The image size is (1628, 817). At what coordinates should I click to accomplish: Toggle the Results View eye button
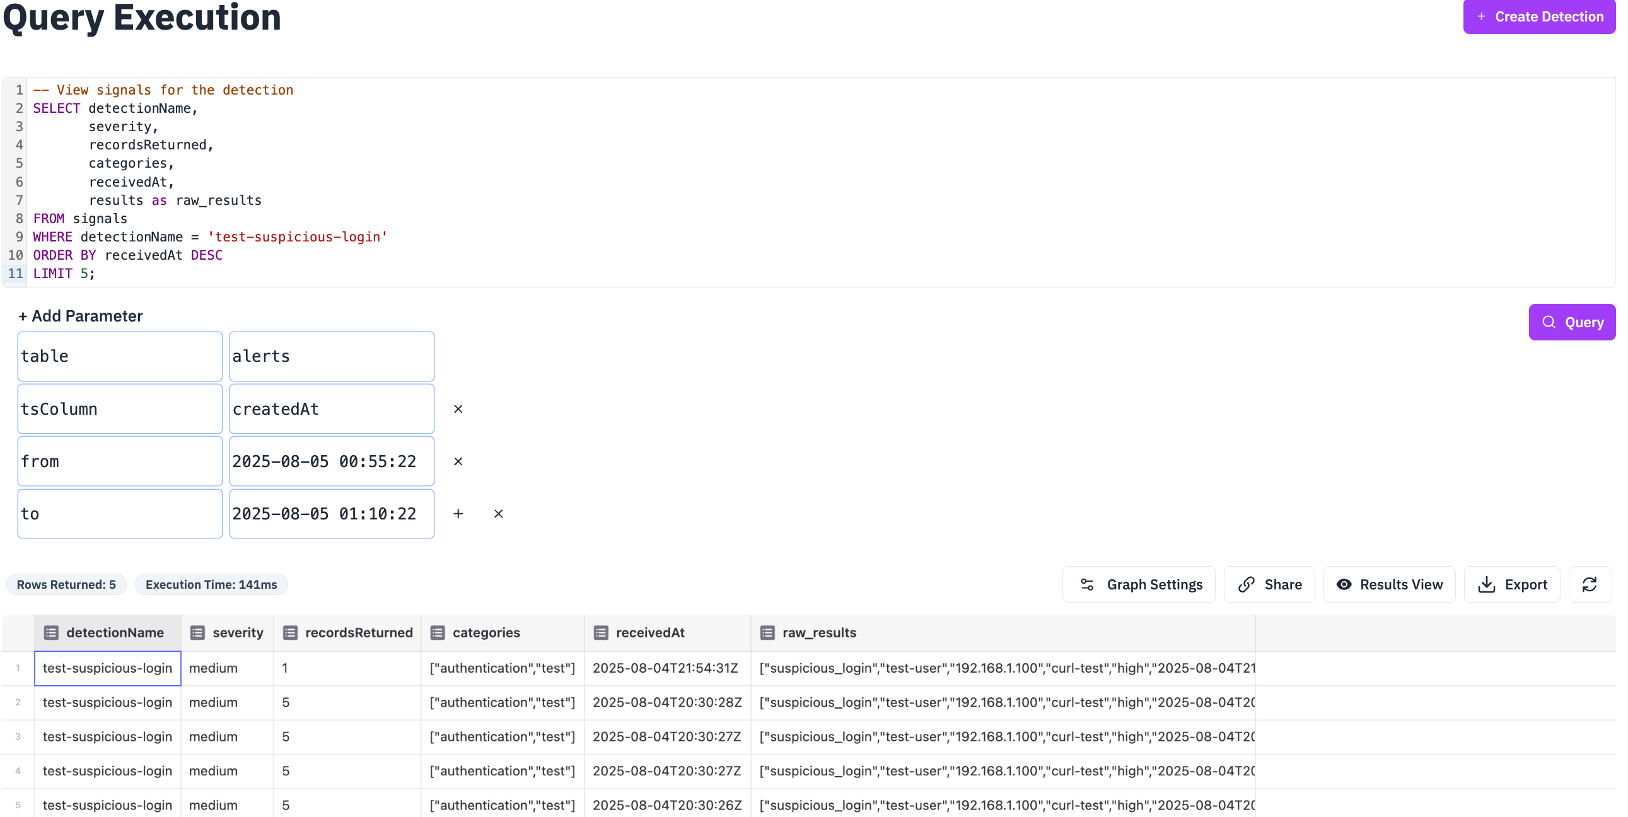pos(1389,584)
